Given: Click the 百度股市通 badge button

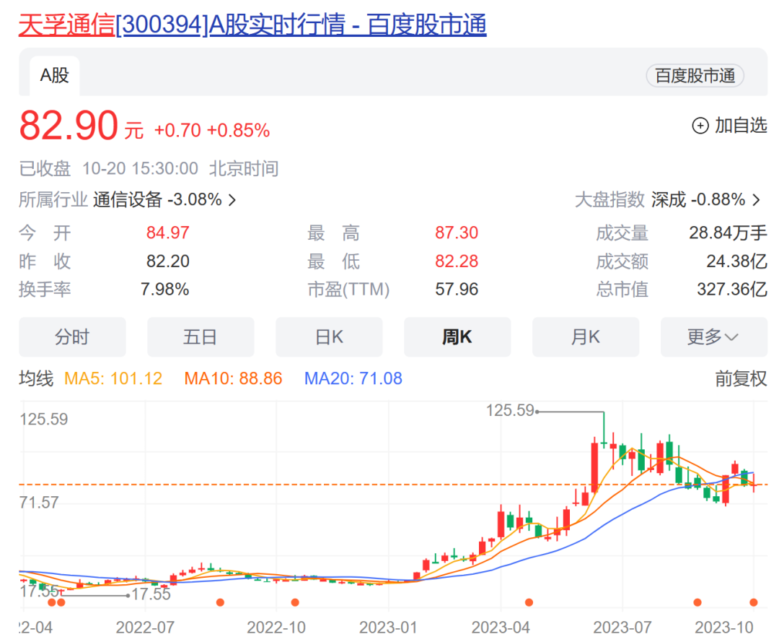Looking at the screenshot, I should pyautogui.click(x=695, y=76).
